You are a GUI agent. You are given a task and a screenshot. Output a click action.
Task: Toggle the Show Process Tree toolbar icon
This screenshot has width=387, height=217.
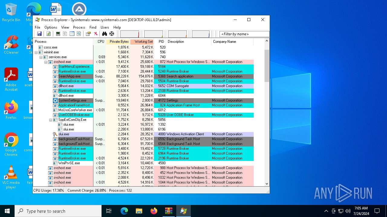[65, 34]
